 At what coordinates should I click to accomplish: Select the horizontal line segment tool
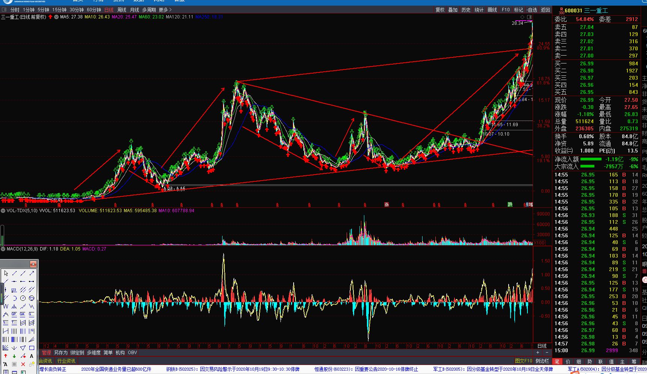point(32,281)
